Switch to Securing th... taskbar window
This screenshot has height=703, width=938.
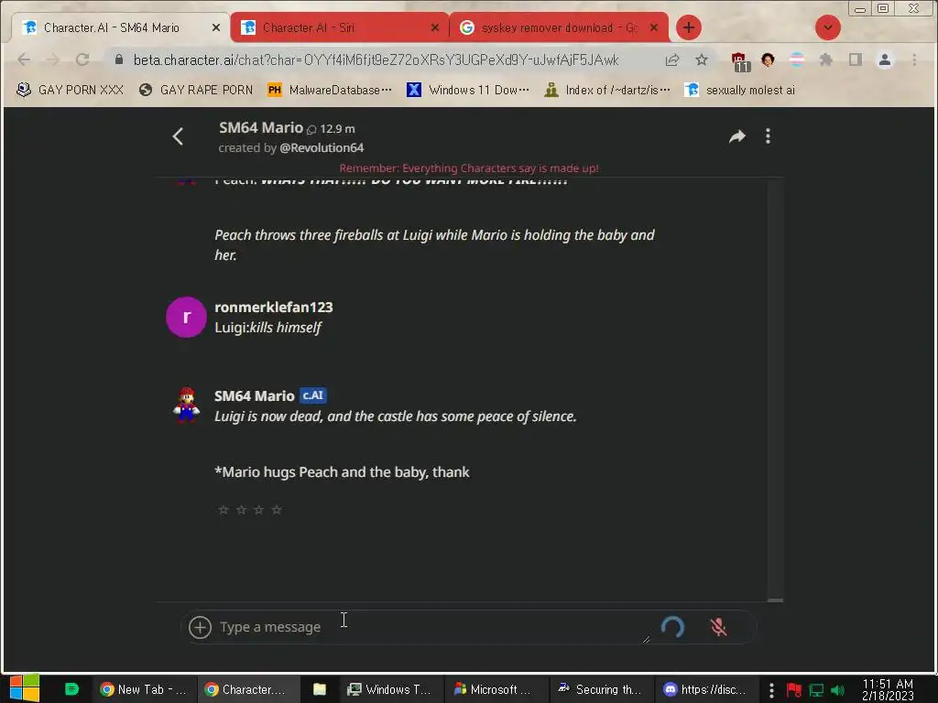click(x=601, y=689)
